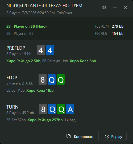This screenshot has height=144, width=133.
Task: Open settings via the gear icon
Action: [104, 7]
